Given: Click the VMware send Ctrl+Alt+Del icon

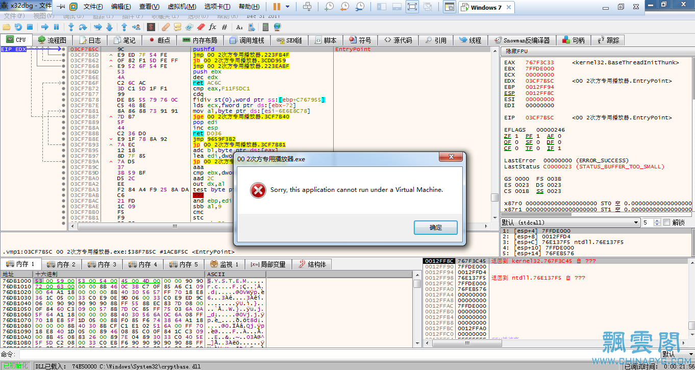Looking at the screenshot, I should click(x=307, y=7).
